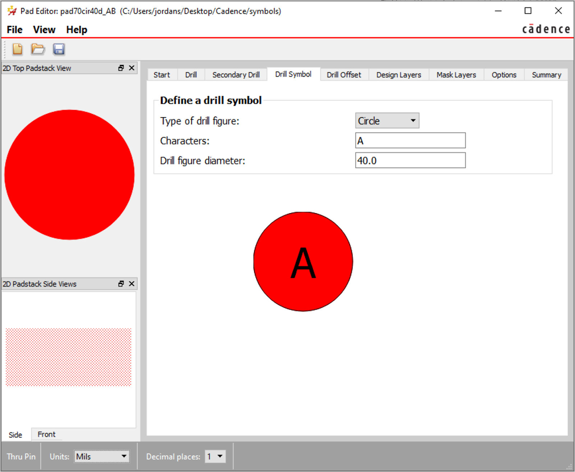Undock the 2D Top Padstack View panel
This screenshot has height=472, width=575.
pos(121,68)
